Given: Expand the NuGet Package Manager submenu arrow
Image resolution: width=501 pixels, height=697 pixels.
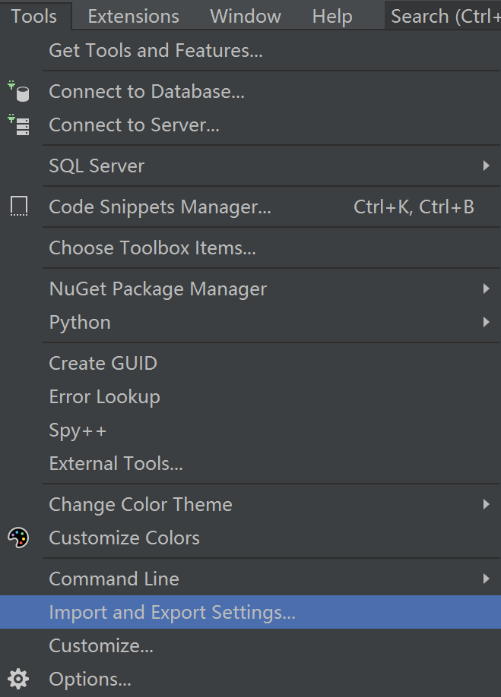Looking at the screenshot, I should [x=487, y=289].
